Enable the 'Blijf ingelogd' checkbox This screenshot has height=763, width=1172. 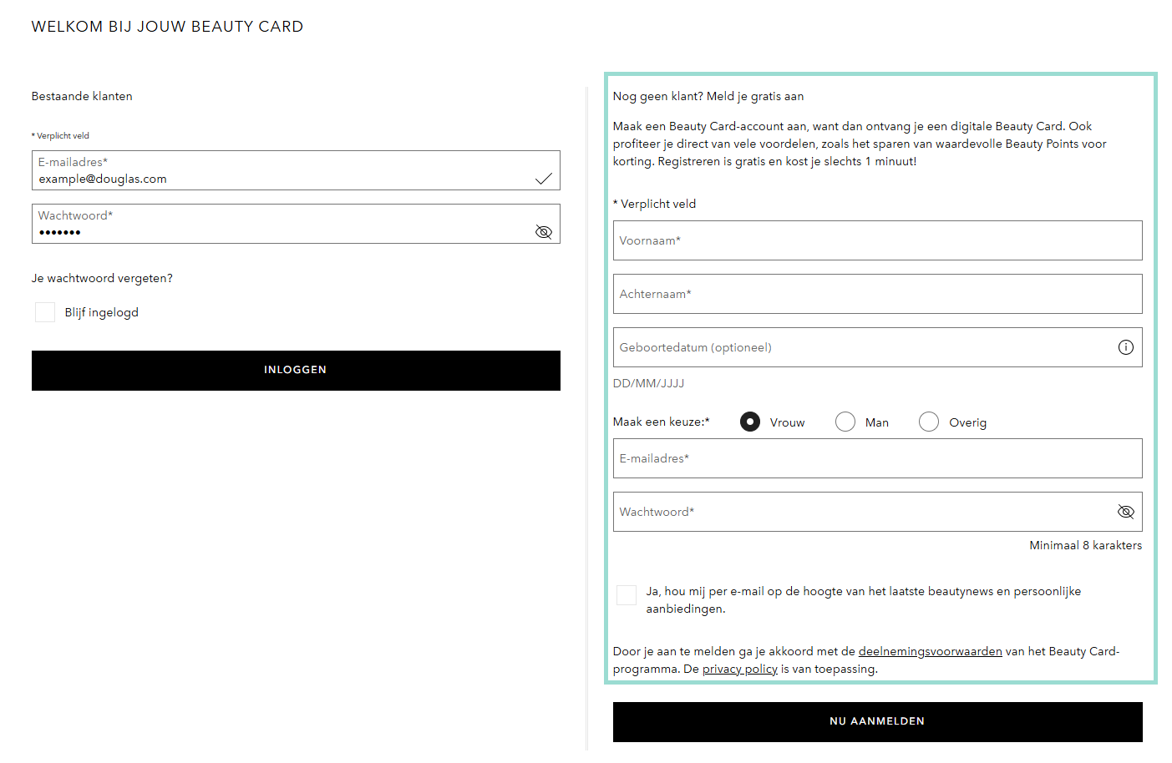pos(45,312)
